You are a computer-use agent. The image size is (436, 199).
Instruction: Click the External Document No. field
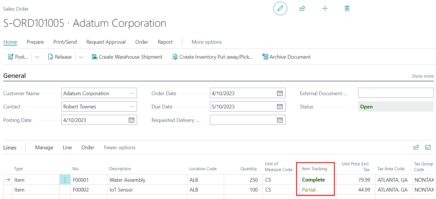(396, 93)
